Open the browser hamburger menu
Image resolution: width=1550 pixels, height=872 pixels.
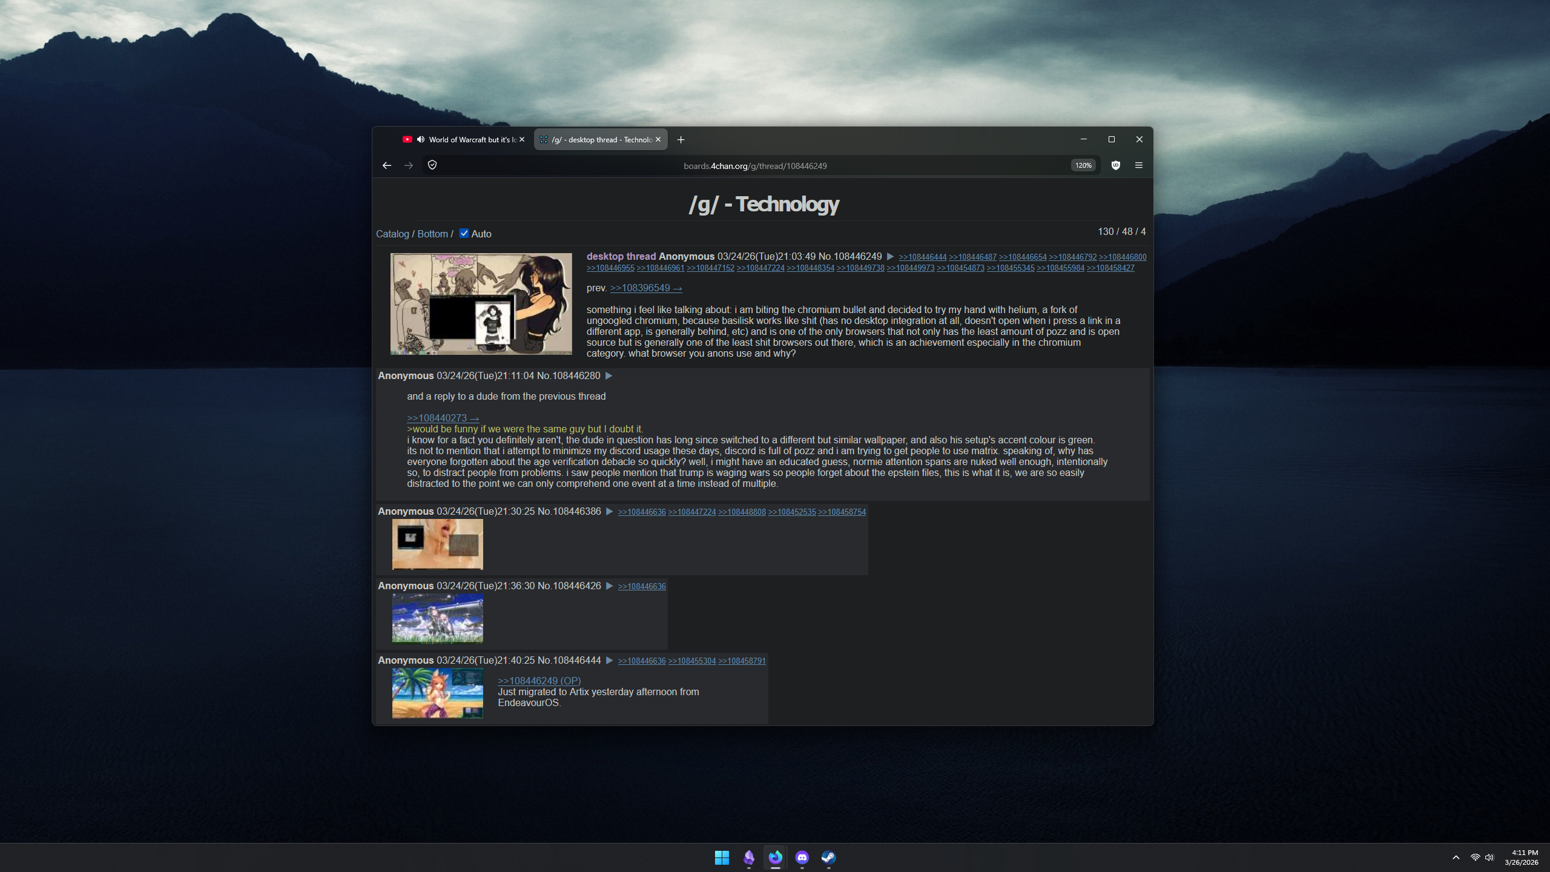tap(1138, 165)
